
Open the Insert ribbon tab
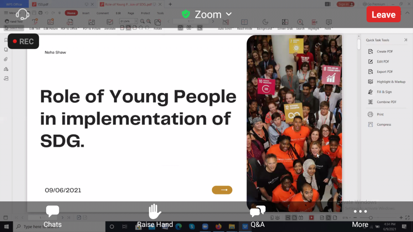pyautogui.click(x=86, y=13)
